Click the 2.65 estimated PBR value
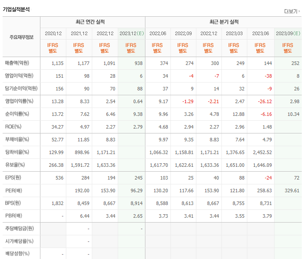 [138, 216]
